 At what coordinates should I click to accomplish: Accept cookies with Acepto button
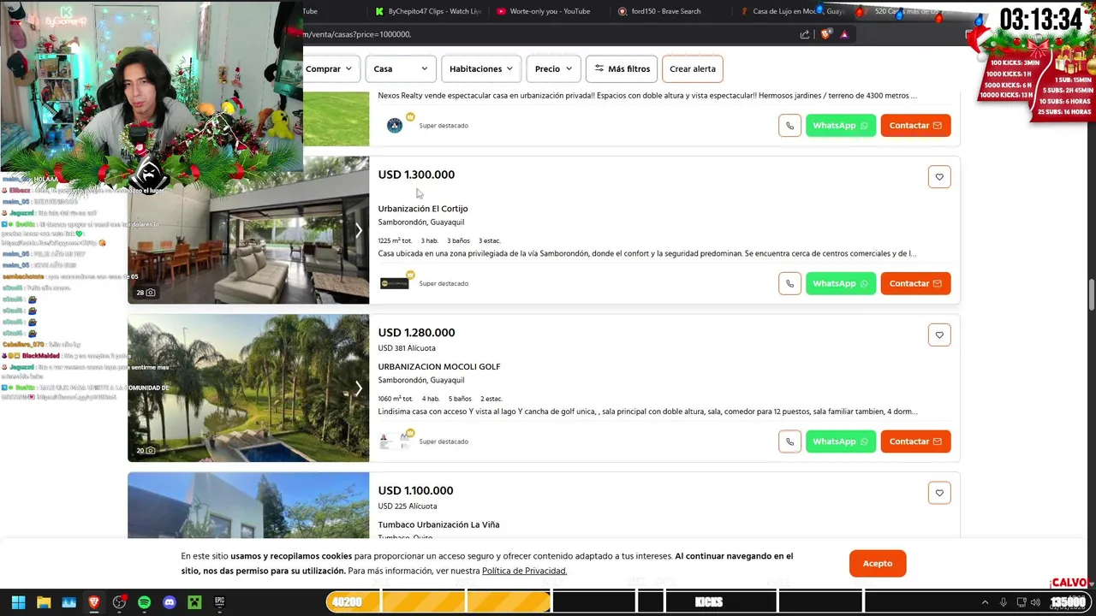(878, 563)
